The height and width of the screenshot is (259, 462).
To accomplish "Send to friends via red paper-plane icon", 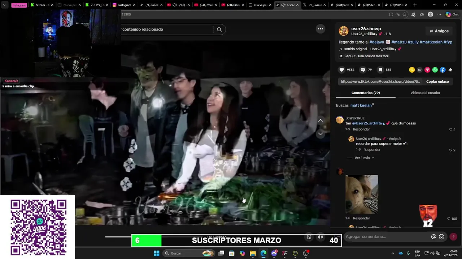I will [x=427, y=70].
